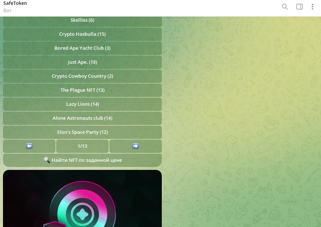Click the бот subtitle under SafeToken
The height and width of the screenshot is (227, 321).
click(x=7, y=11)
